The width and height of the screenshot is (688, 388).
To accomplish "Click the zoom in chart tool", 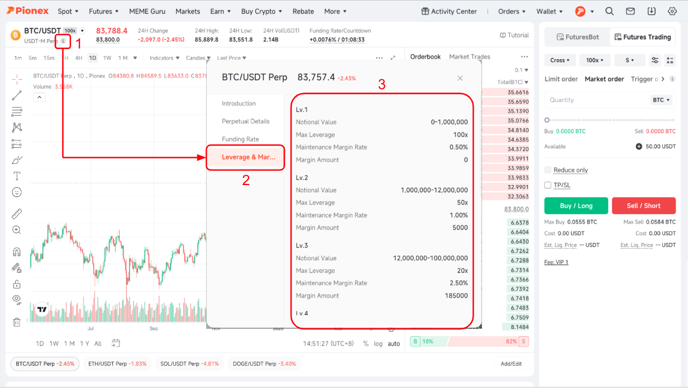I will tap(17, 230).
